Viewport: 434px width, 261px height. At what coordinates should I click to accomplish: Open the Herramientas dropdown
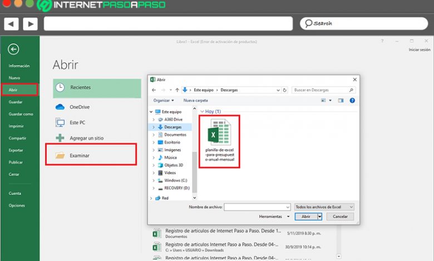[x=274, y=217]
